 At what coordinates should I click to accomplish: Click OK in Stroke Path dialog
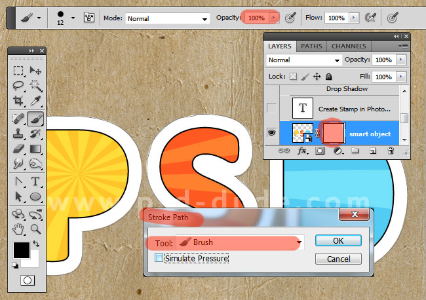(x=338, y=240)
